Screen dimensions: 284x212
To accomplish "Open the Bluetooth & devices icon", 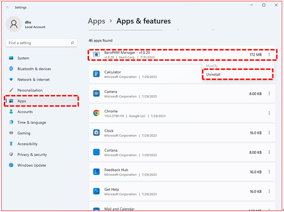I will tap(11, 68).
